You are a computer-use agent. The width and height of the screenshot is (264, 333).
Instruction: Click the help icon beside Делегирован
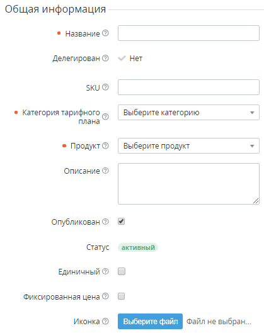(105, 58)
